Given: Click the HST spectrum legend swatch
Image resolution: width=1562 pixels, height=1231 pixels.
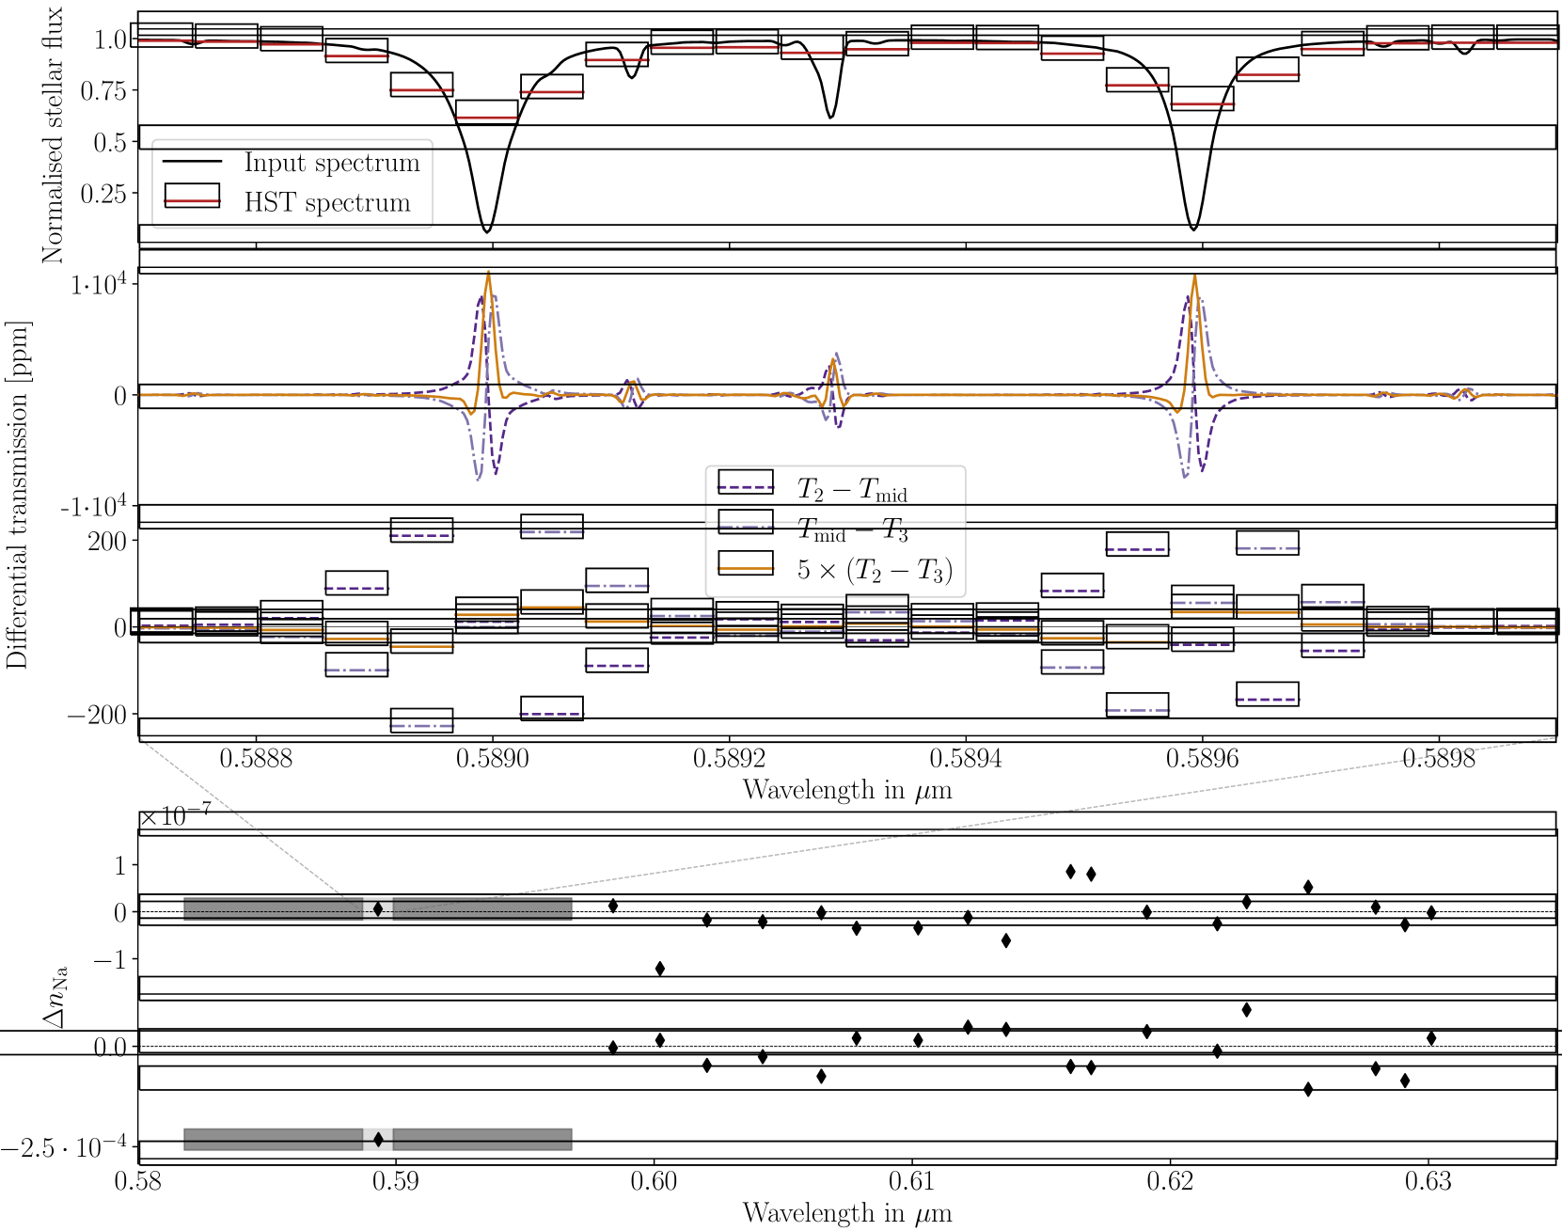Looking at the screenshot, I should click(192, 196).
